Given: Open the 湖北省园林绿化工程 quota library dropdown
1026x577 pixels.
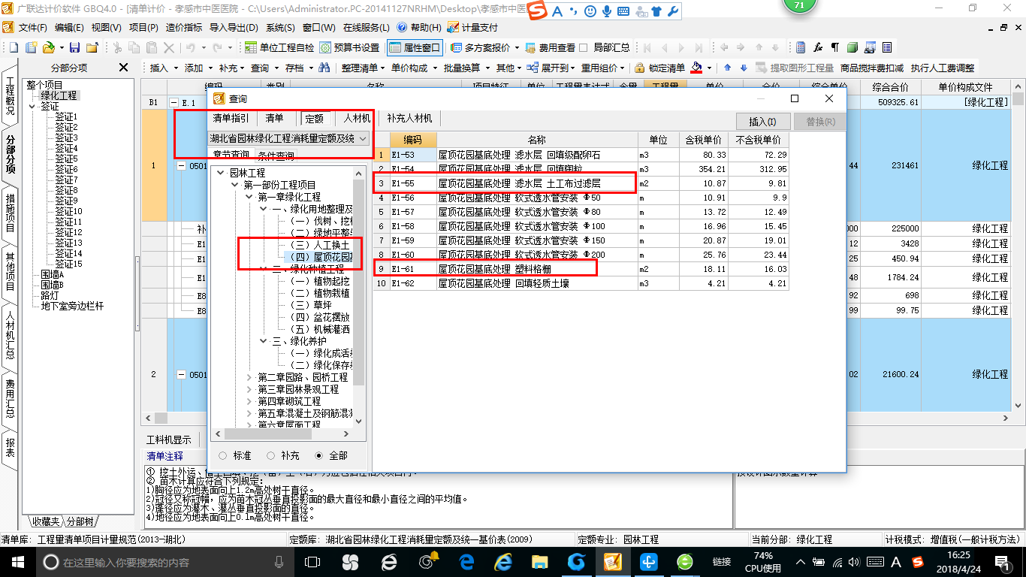Looking at the screenshot, I should 363,138.
